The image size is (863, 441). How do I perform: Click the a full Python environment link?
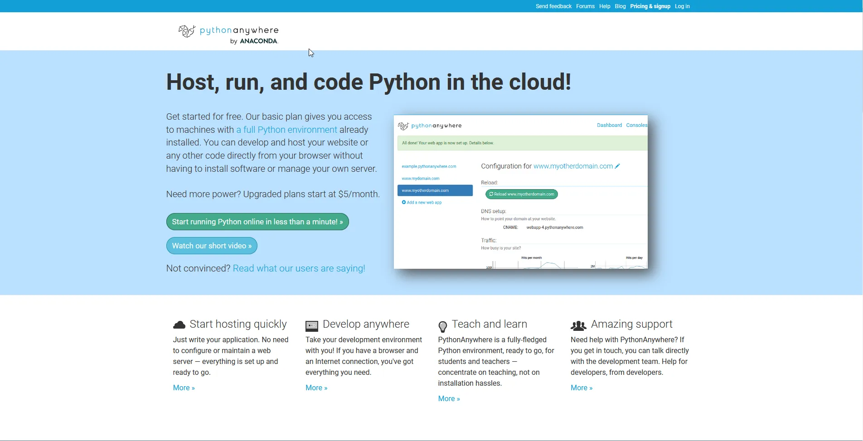286,130
